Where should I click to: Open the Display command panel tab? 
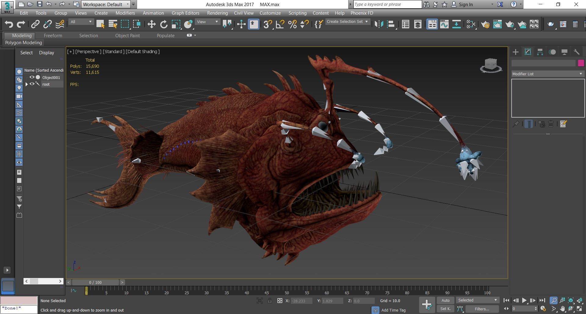pyautogui.click(x=564, y=52)
